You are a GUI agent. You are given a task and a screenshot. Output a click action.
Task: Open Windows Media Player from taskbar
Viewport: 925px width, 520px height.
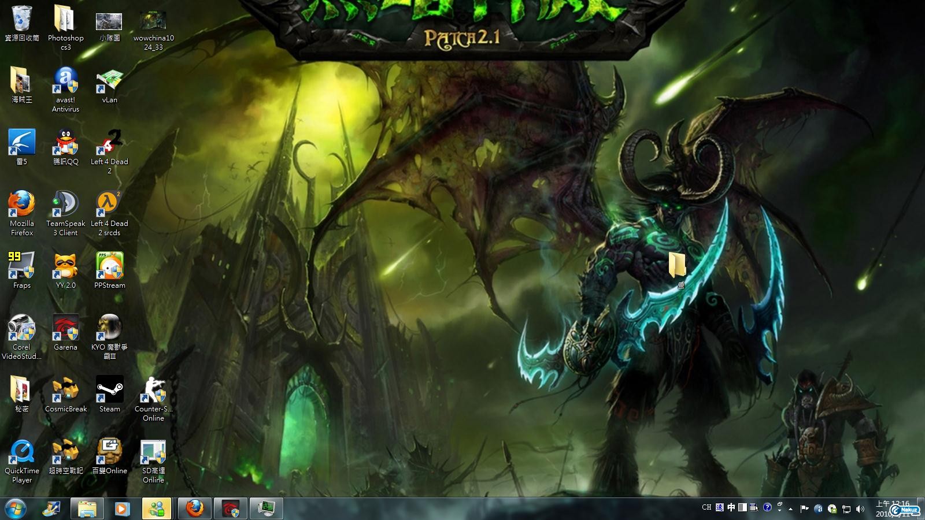point(122,509)
